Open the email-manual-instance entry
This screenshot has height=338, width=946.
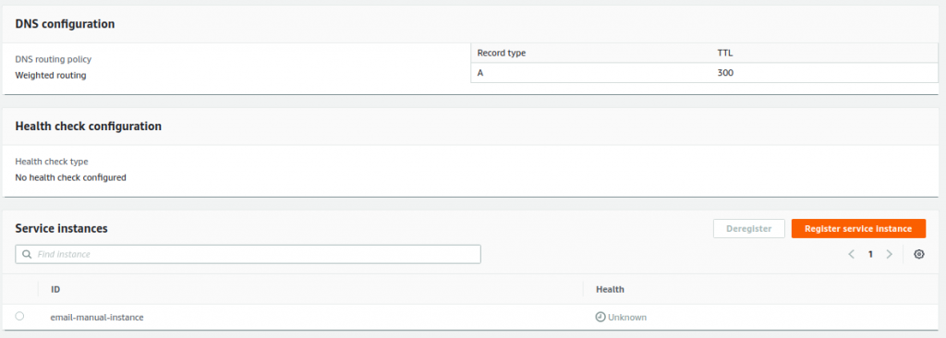97,316
